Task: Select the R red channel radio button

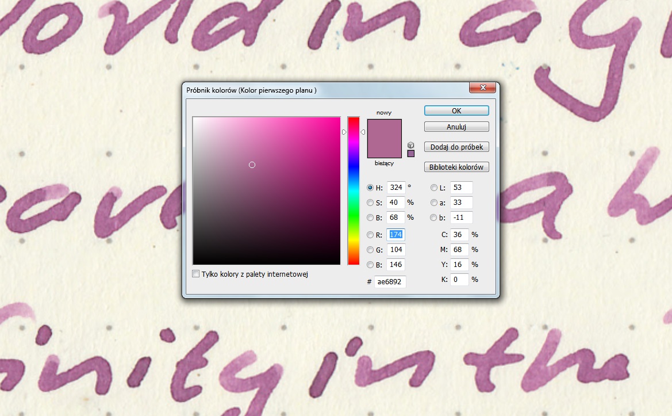Action: 371,235
